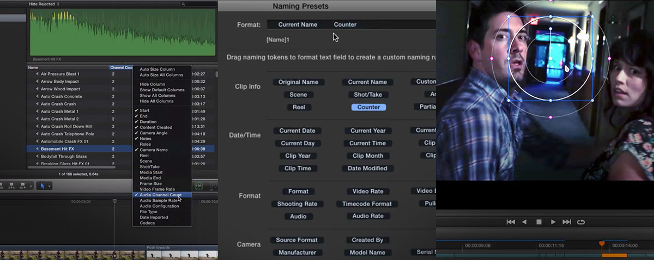
Task: Go to the start using skip-back control
Action: click(x=511, y=222)
